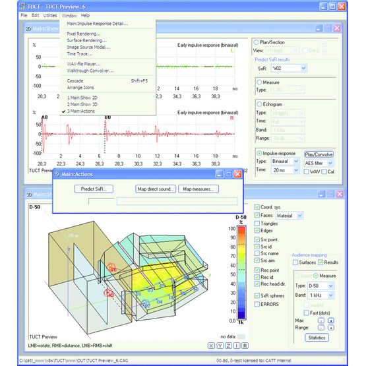Click the Main:Show 3D window icon

pos(29,195)
